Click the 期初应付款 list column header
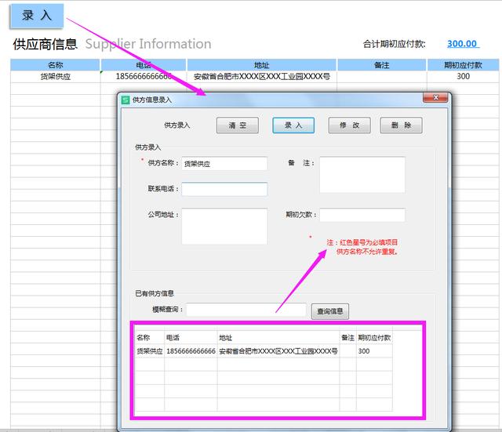Viewport: 502px width, 432px height. [x=374, y=337]
